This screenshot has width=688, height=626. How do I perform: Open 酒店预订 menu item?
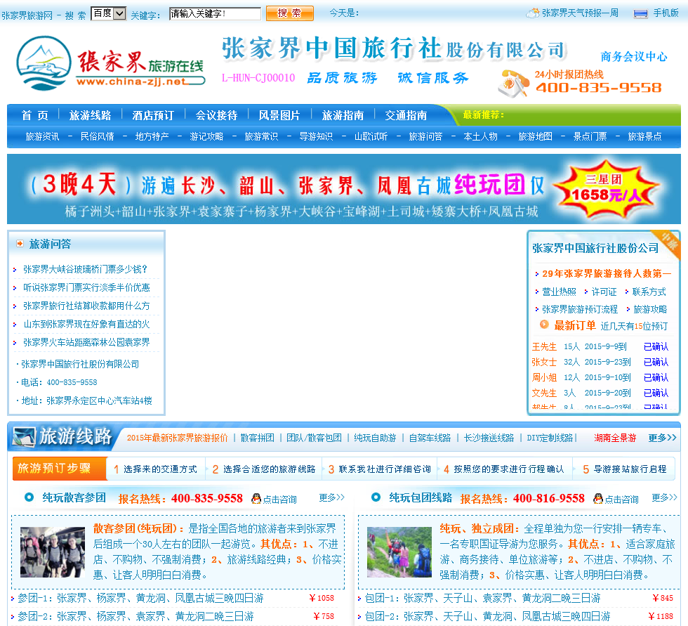[x=153, y=115]
